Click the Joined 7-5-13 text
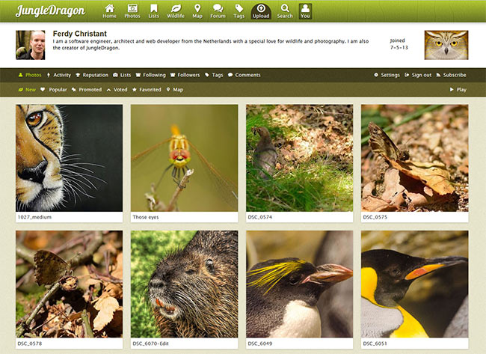 tap(399, 44)
